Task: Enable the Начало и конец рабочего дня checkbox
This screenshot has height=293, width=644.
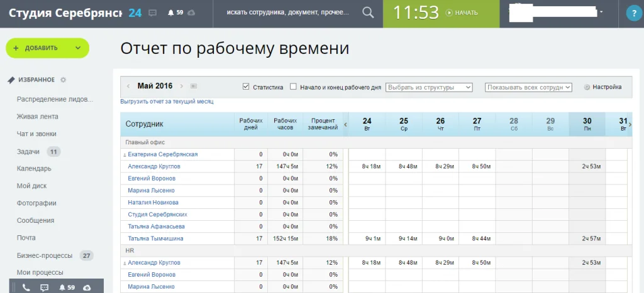Action: click(x=293, y=87)
